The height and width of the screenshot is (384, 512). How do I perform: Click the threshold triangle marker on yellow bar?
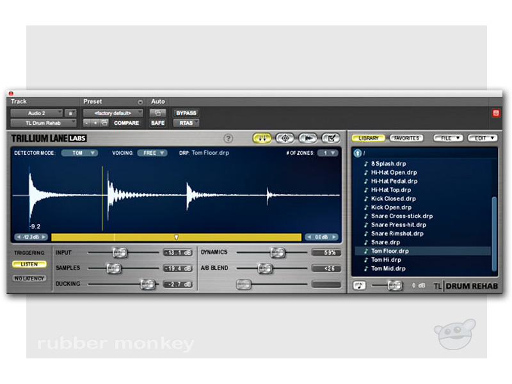177,237
